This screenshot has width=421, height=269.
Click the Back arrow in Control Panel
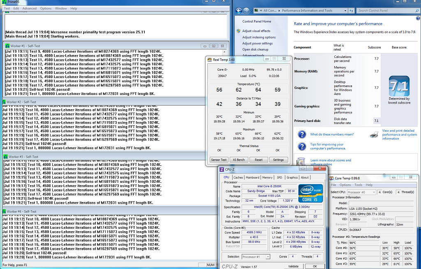click(x=239, y=10)
